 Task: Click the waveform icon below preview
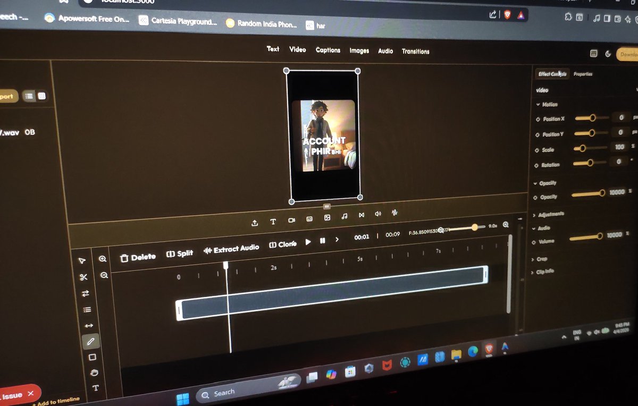(x=394, y=213)
